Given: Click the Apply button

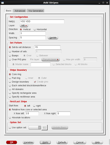Looking at the screenshot, I should (45, 142).
